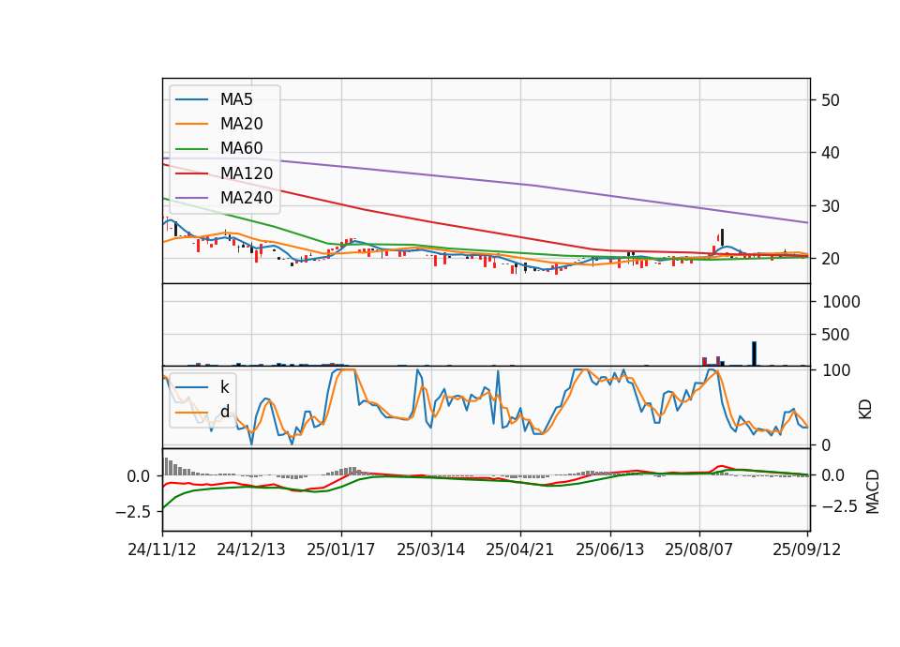Image resolution: width=900 pixels, height=647 pixels.
Task: Click the price axis value 20
Action: (x=830, y=259)
